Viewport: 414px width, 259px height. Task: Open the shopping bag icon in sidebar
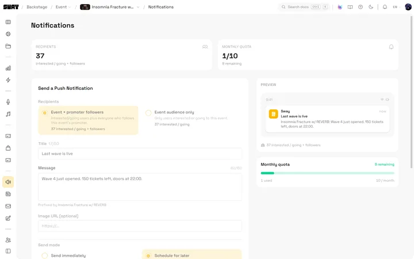[x=8, y=148]
